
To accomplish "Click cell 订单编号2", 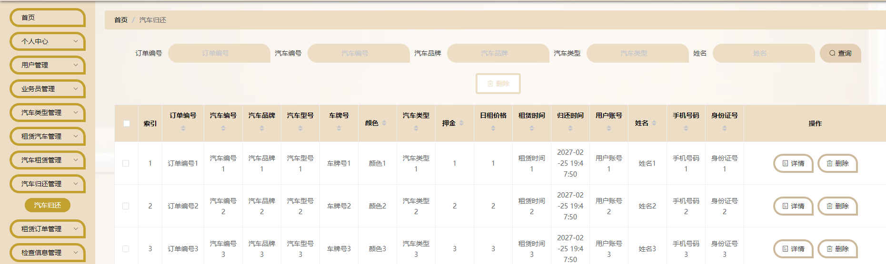I will point(183,206).
